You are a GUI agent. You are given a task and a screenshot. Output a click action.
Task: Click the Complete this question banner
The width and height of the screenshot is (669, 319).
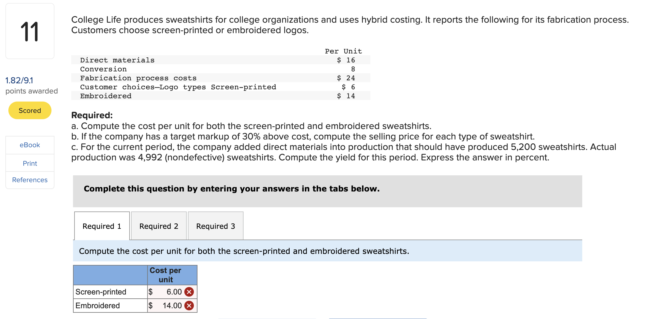pos(232,188)
